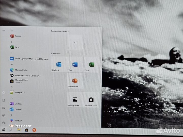Rename the Производительность group title
Viewport: 183px width, 137px height.
click(60, 31)
